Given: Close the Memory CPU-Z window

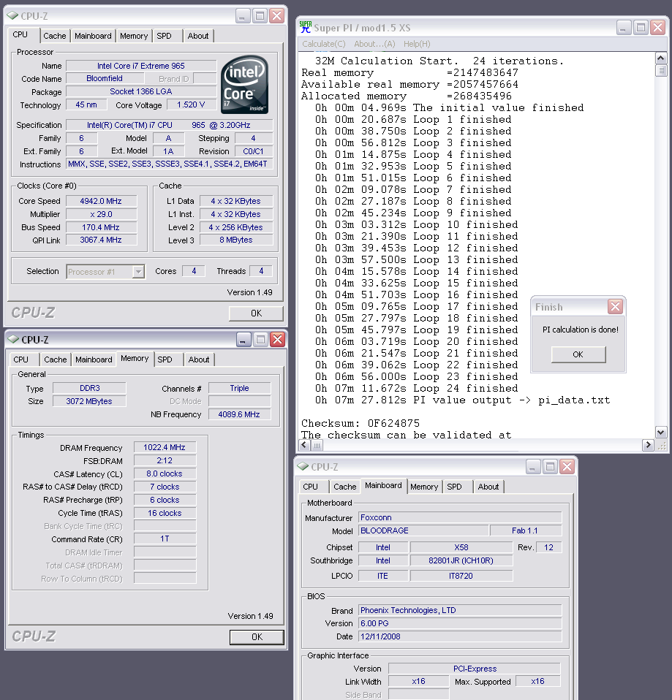Looking at the screenshot, I should (x=277, y=340).
